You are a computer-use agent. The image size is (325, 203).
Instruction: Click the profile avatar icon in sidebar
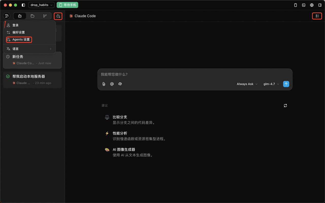pyautogui.click(x=7, y=16)
